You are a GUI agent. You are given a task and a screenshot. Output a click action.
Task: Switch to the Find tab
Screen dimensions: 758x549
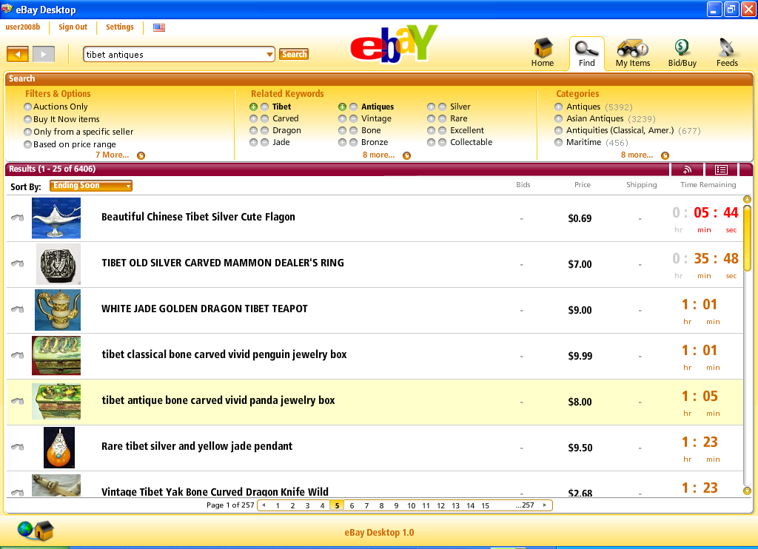(586, 53)
